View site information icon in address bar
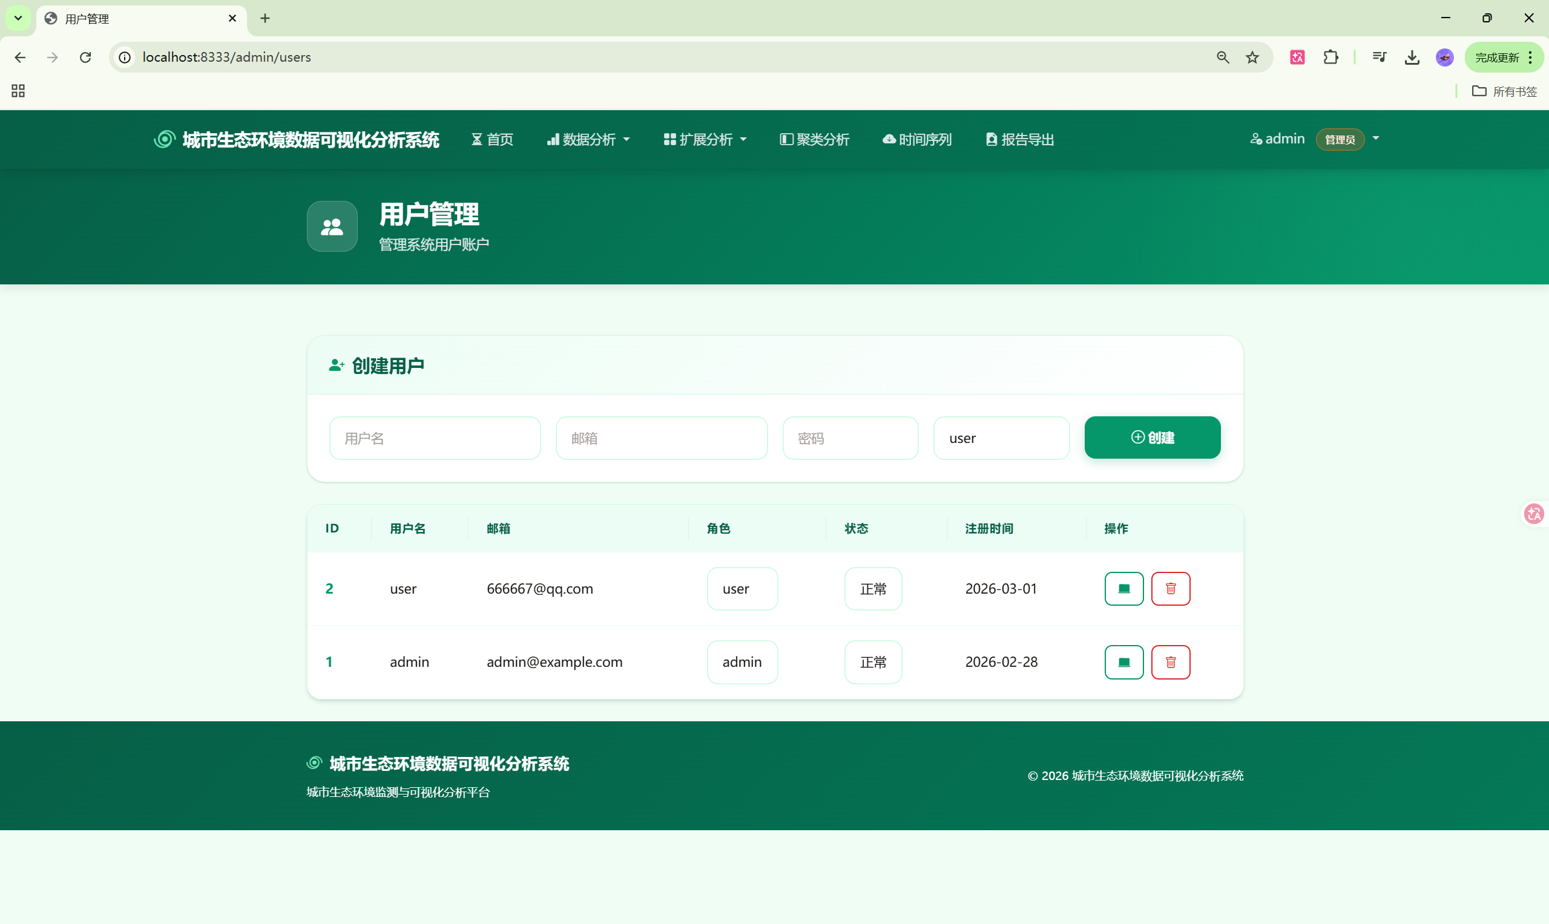This screenshot has height=924, width=1549. click(x=125, y=57)
